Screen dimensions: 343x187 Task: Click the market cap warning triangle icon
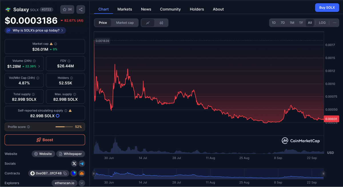point(51,44)
